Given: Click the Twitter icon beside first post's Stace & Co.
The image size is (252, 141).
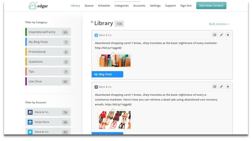Looking at the screenshot, I should pyautogui.click(x=96, y=35).
